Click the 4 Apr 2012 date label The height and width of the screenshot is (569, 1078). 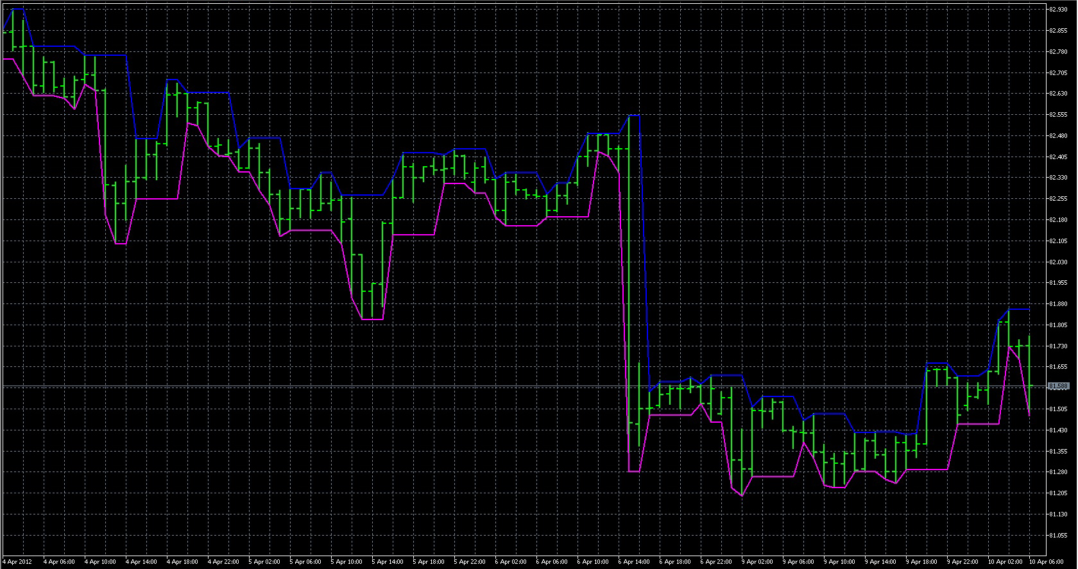[x=17, y=562]
